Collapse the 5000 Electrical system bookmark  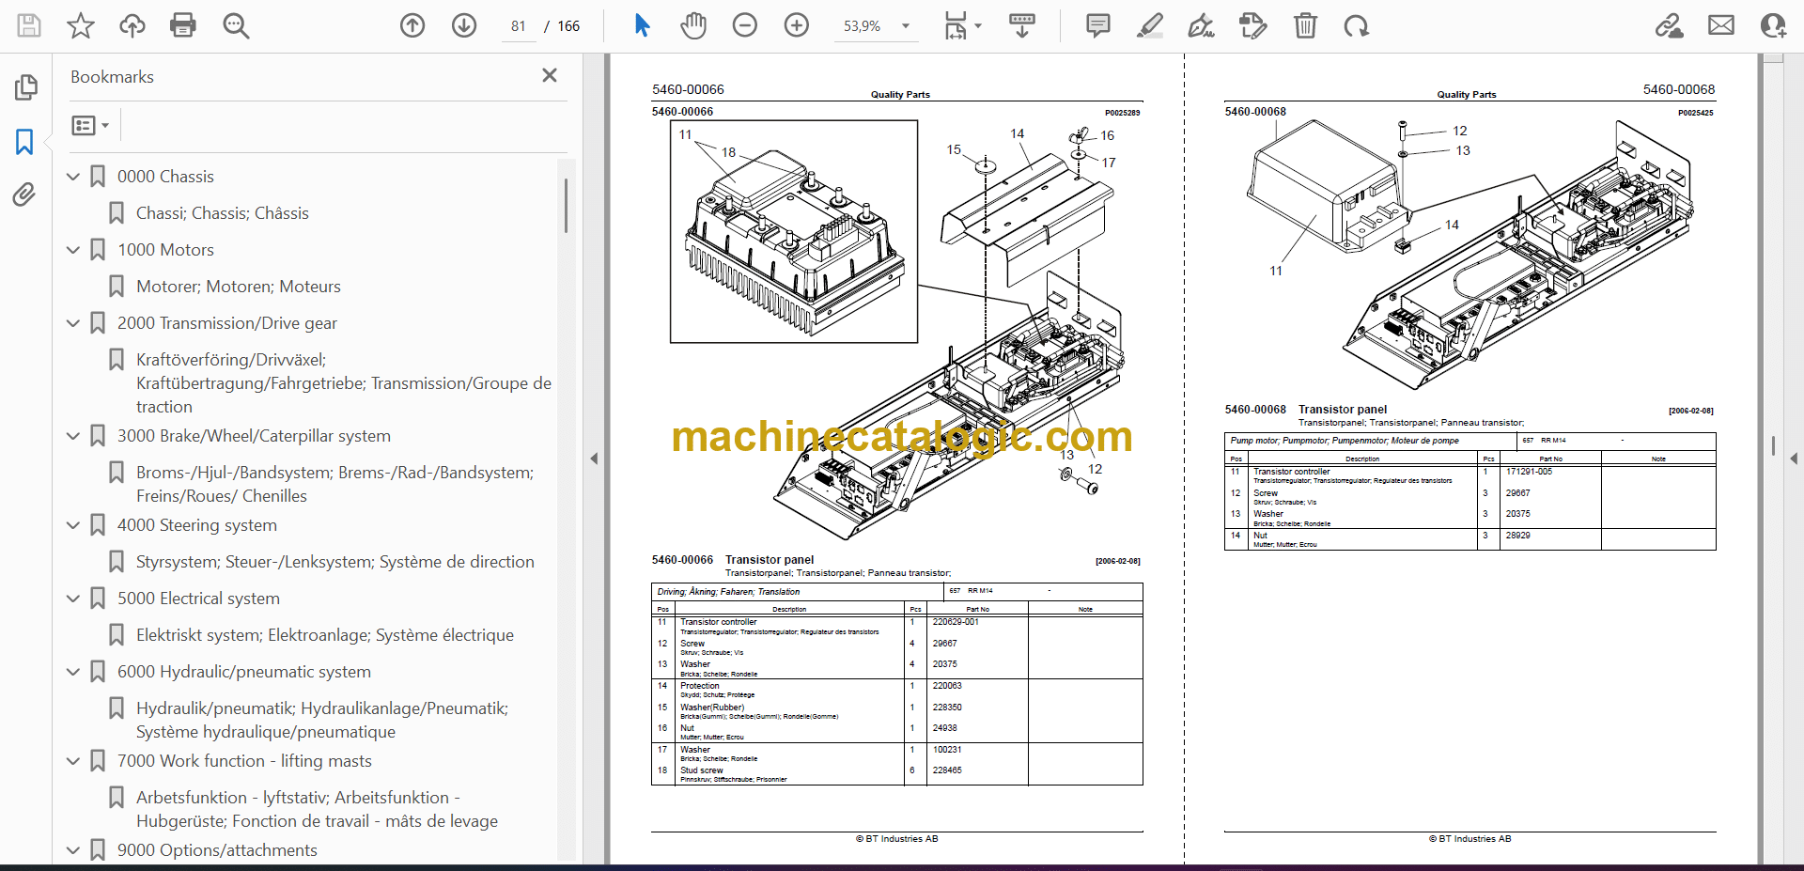pos(73,599)
